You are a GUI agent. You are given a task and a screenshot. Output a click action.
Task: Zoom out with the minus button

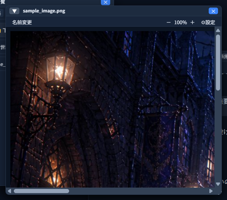(169, 22)
